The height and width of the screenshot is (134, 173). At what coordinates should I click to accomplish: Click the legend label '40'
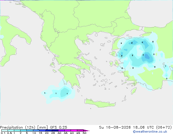coord(72,133)
